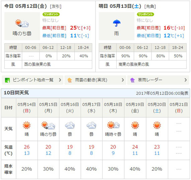Click the high temperature 24 for 05月19日

(135, 147)
